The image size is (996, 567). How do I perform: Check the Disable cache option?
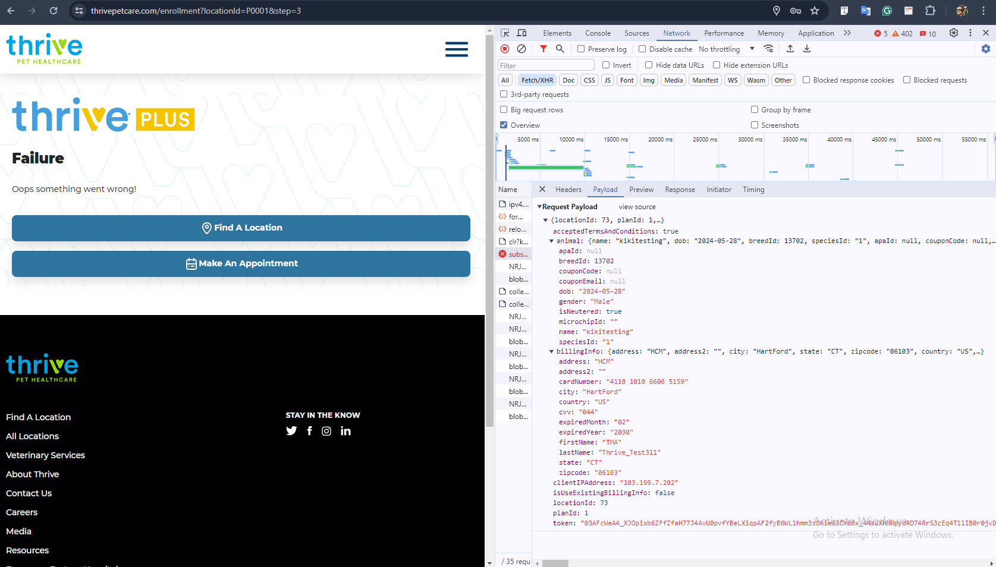coord(642,49)
